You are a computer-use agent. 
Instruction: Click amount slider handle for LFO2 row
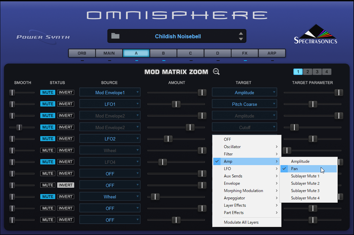pos(168,139)
